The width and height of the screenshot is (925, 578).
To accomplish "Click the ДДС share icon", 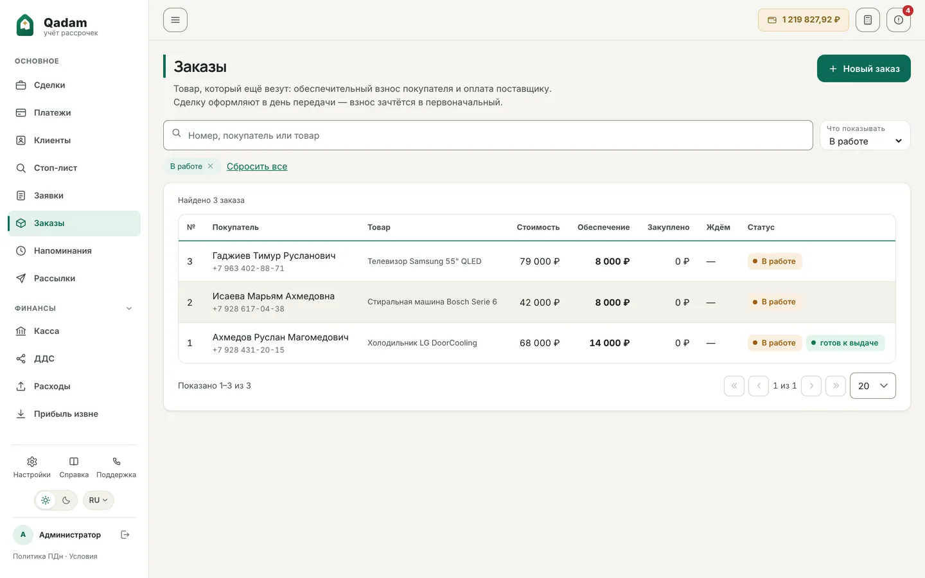I will (x=21, y=359).
